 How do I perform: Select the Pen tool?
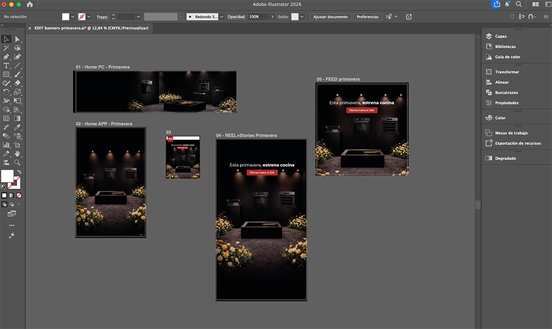click(6, 56)
